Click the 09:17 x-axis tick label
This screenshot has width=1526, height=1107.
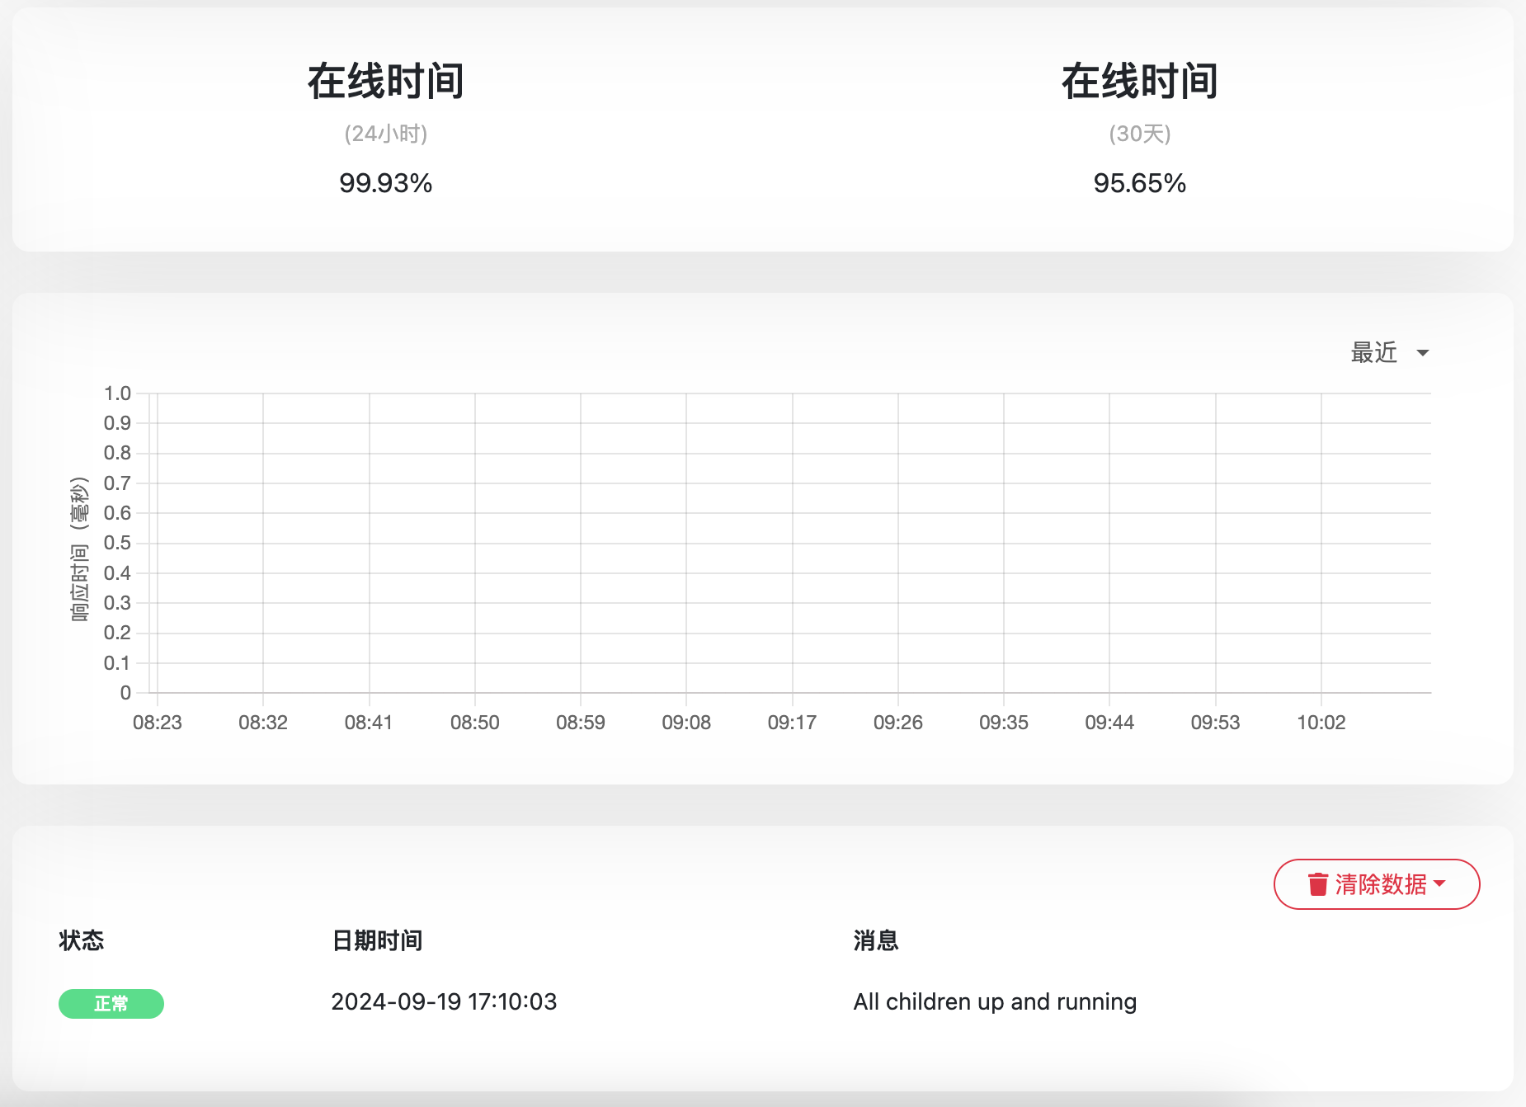point(792,723)
